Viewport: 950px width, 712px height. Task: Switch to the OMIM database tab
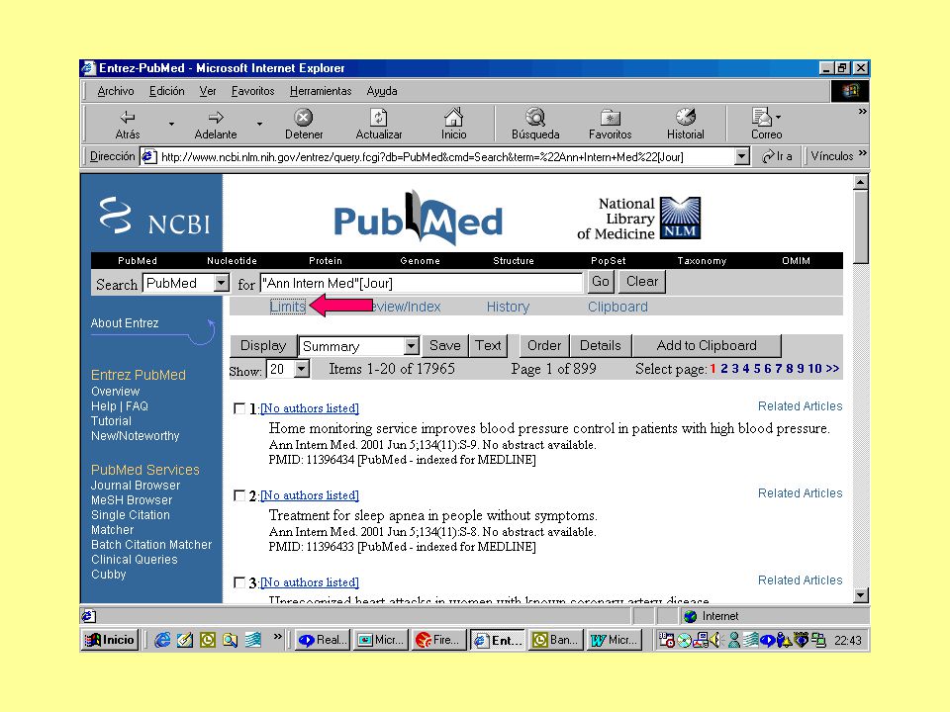tap(796, 261)
